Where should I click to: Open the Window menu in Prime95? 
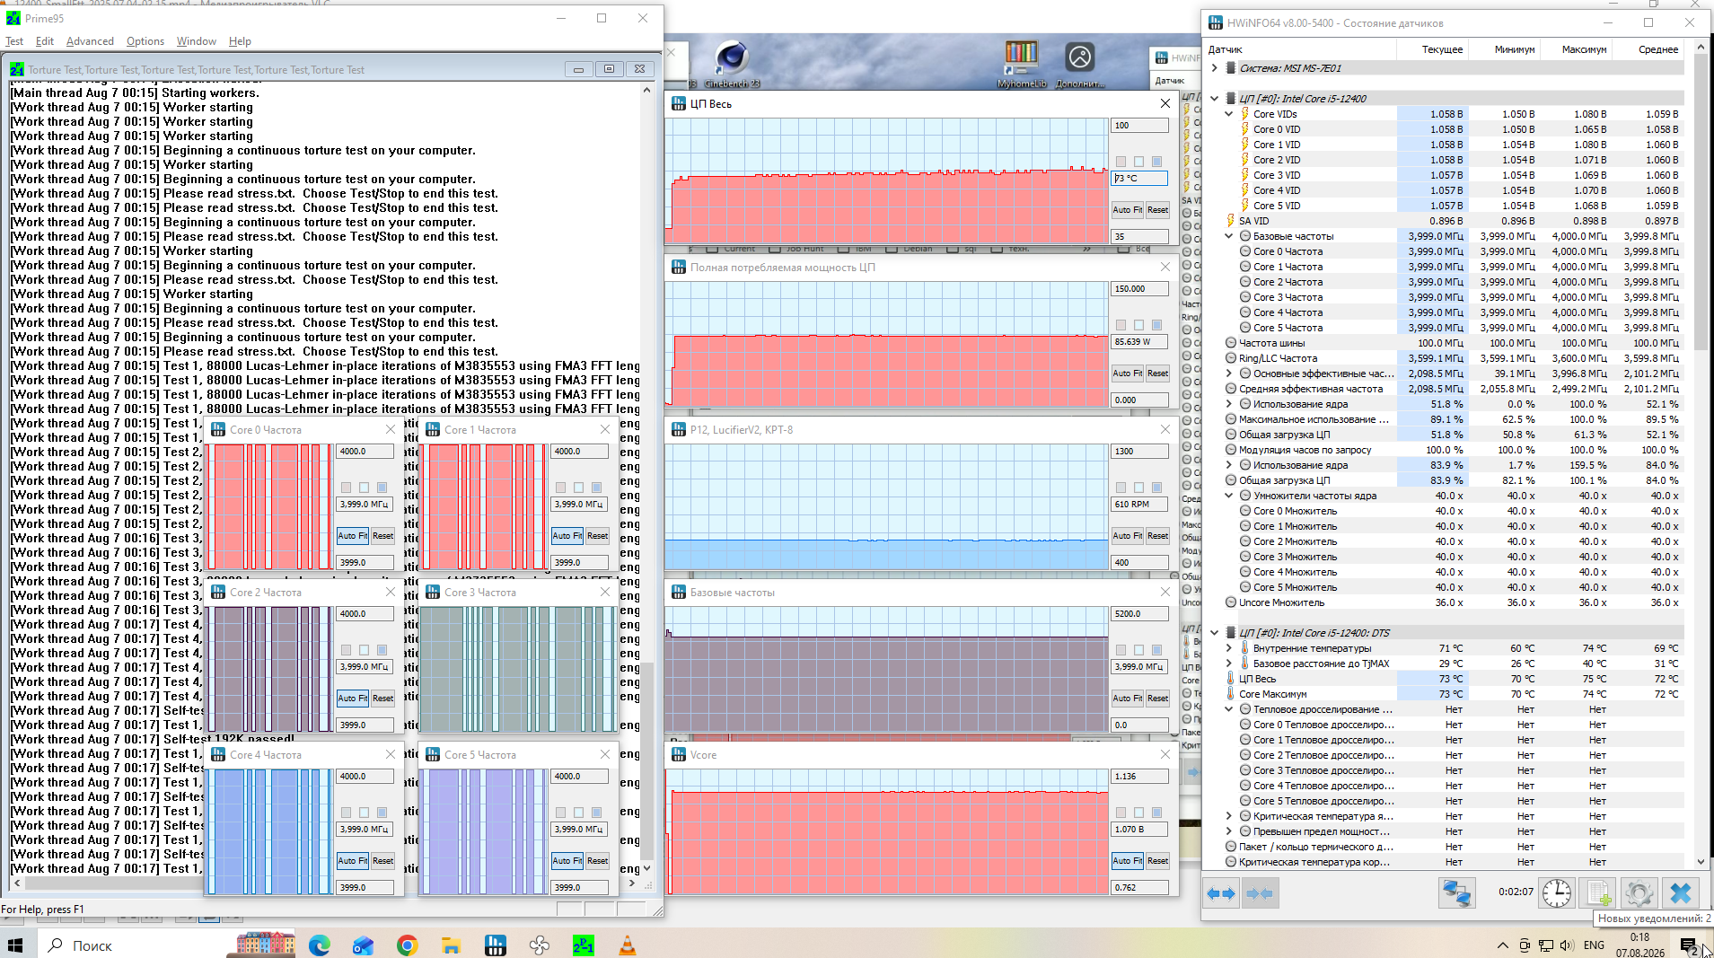[197, 41]
